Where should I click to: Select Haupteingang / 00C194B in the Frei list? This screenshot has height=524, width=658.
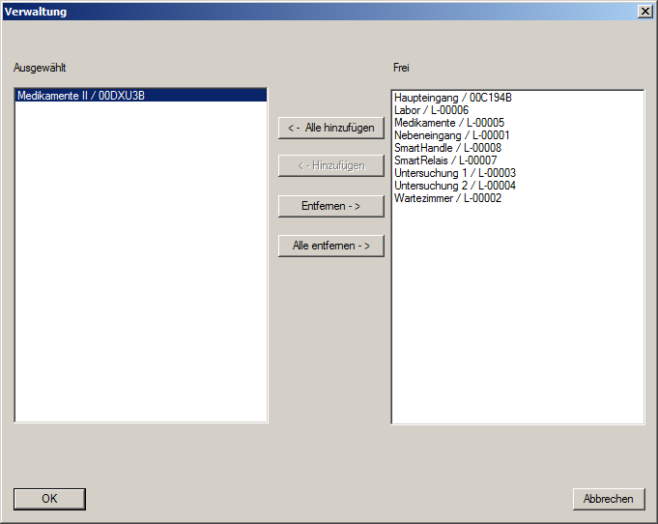coord(452,98)
